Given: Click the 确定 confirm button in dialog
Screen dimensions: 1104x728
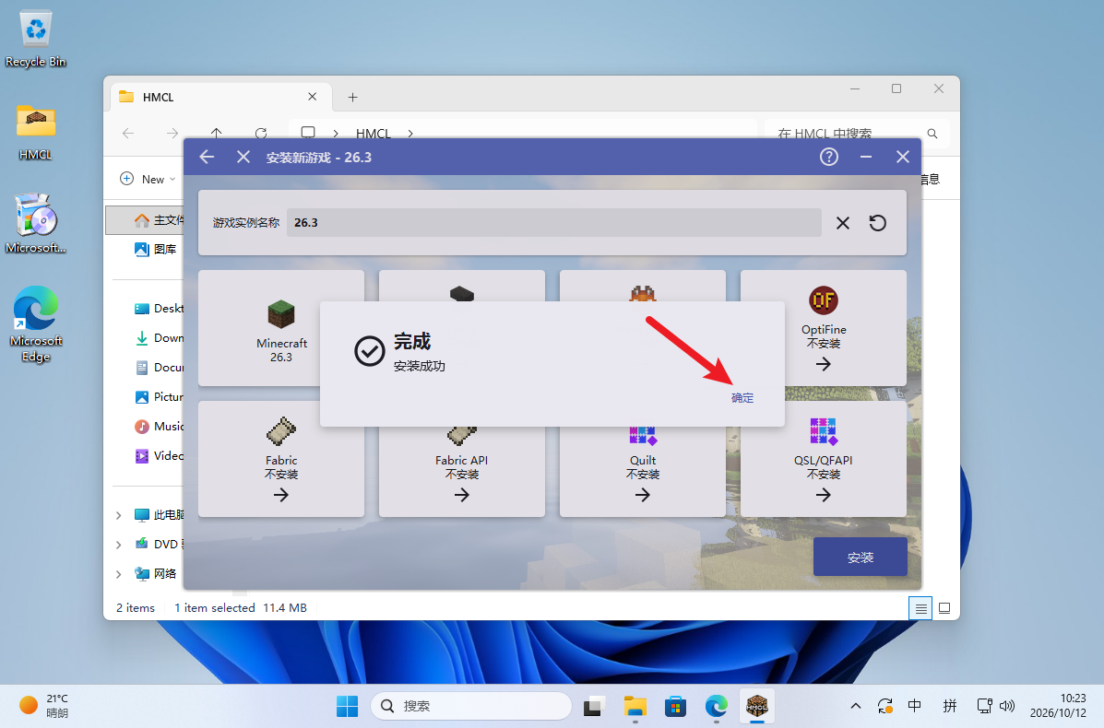Looking at the screenshot, I should pos(742,398).
